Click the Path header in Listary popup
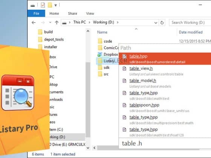This screenshot has width=211, height=158. coord(126,48)
